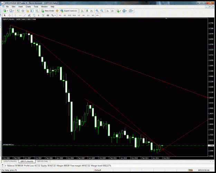Screen dimensions: 216x173
Task: Click the chart shift triangle marker
Action: click(x=166, y=18)
